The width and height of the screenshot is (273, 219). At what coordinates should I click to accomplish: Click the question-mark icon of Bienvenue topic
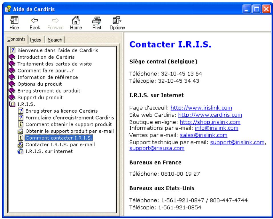pos(13,50)
